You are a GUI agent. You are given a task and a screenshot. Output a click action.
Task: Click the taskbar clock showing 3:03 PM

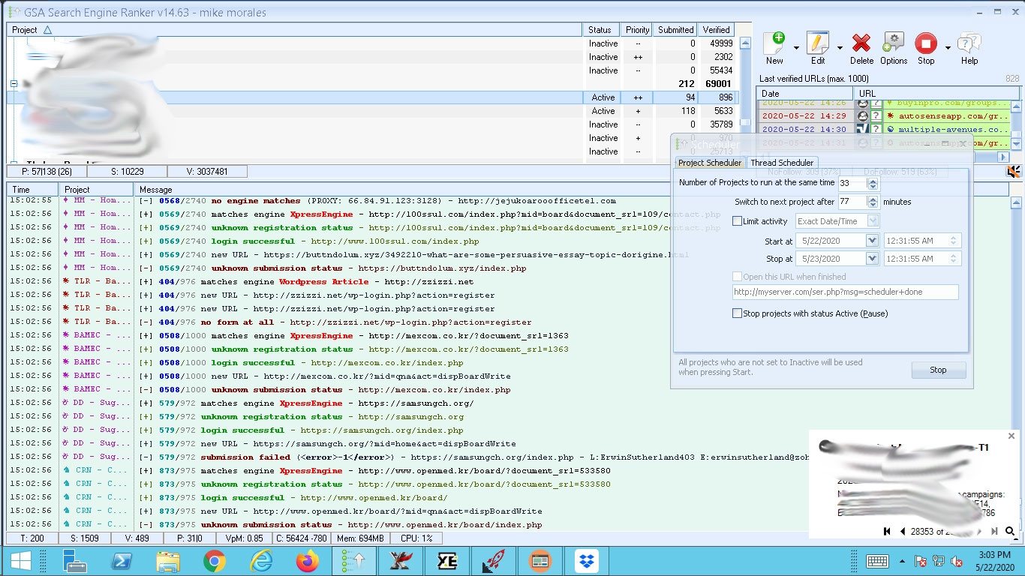tap(996, 561)
